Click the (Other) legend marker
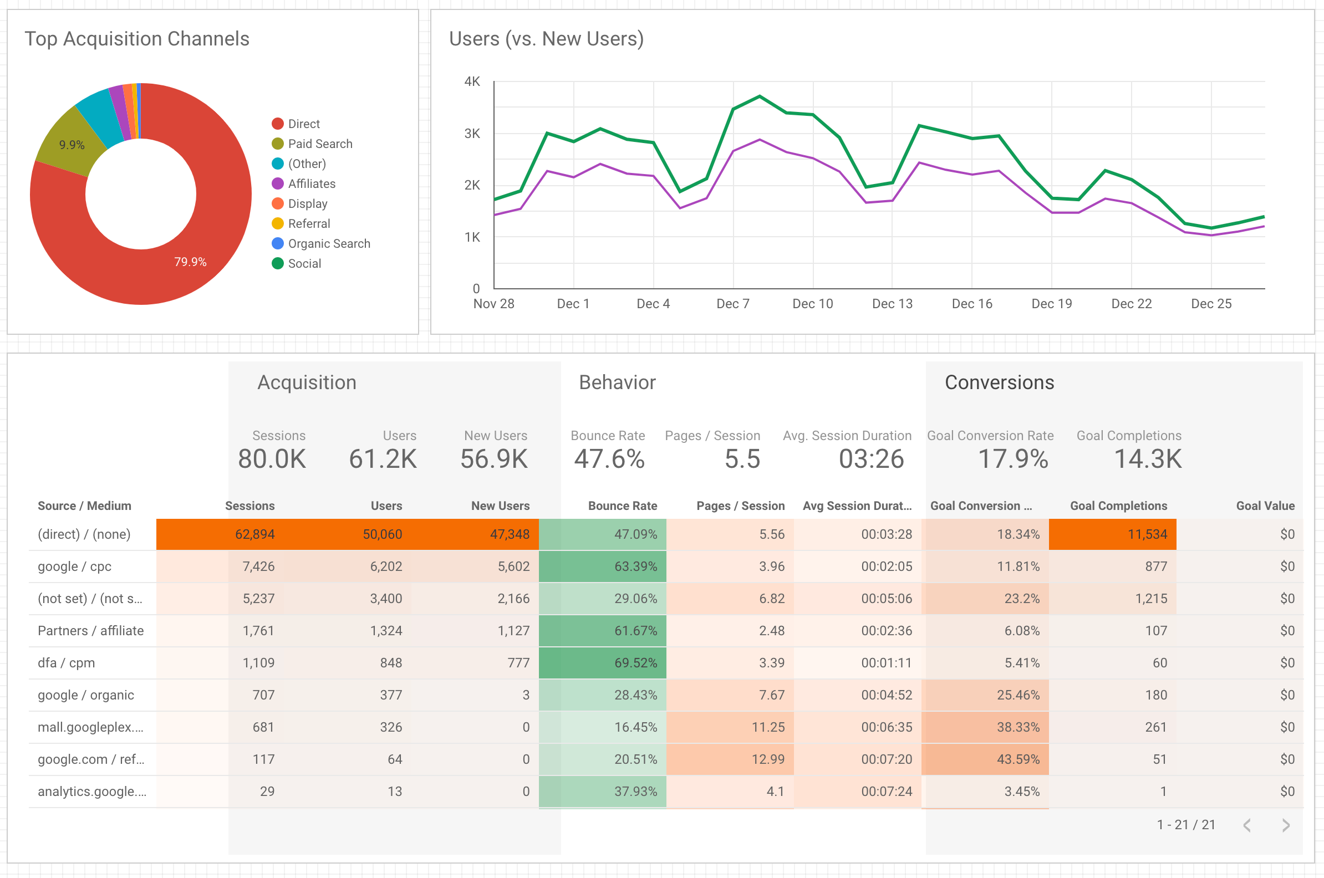 point(278,164)
